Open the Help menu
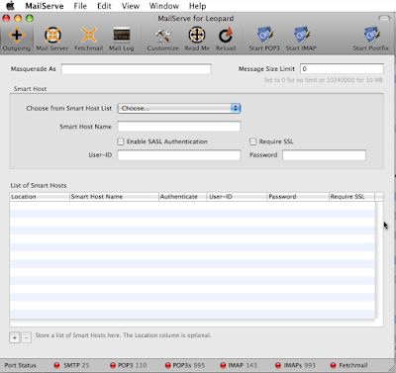The width and height of the screenshot is (396, 373). (197, 6)
